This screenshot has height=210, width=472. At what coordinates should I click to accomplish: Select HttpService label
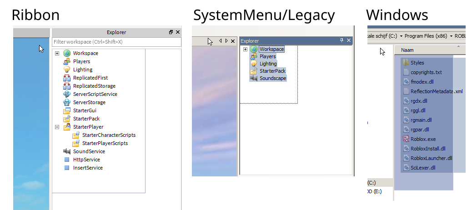click(x=86, y=160)
